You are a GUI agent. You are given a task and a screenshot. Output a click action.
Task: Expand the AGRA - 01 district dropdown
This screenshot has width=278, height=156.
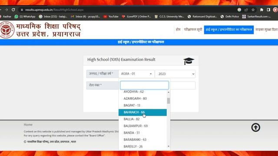[136, 74]
